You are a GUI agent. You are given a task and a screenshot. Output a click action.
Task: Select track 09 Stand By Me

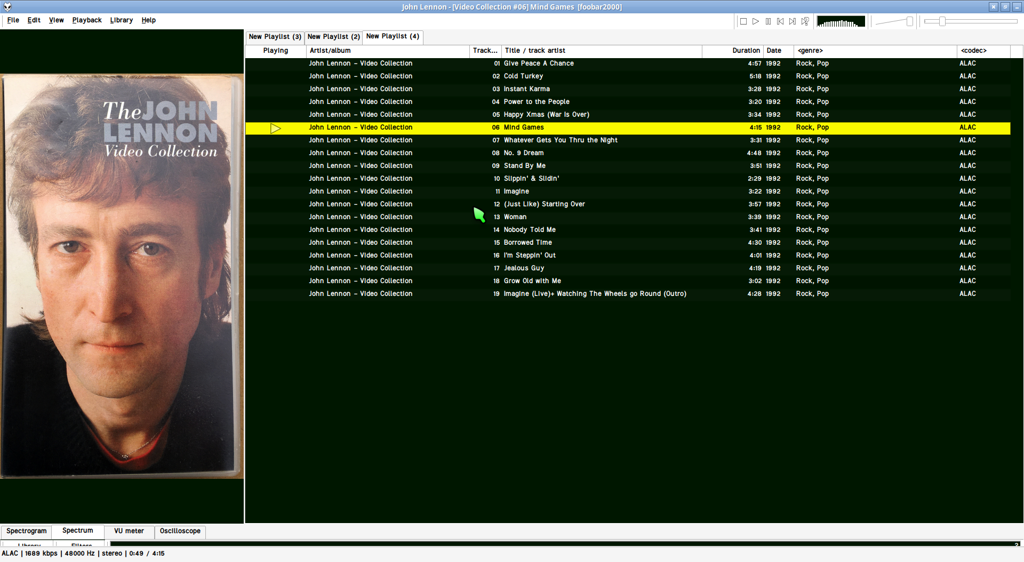click(628, 166)
